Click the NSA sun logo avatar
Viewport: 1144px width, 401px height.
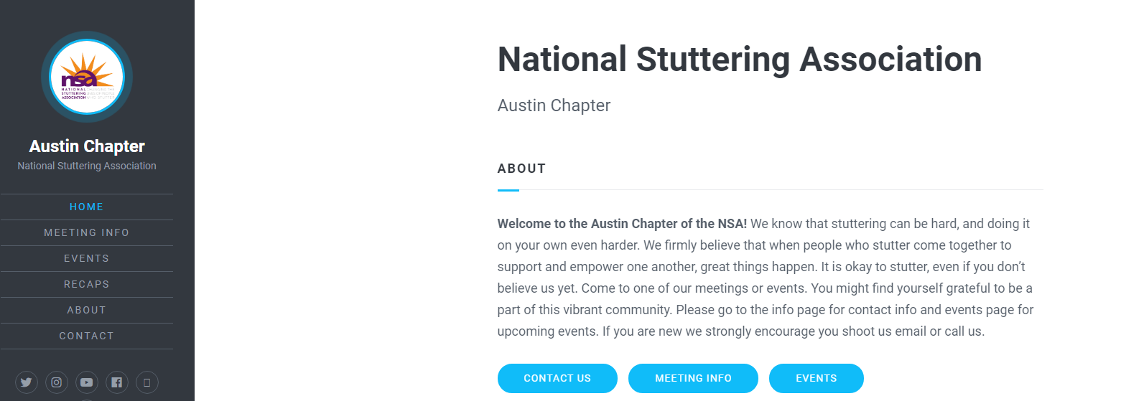[87, 77]
